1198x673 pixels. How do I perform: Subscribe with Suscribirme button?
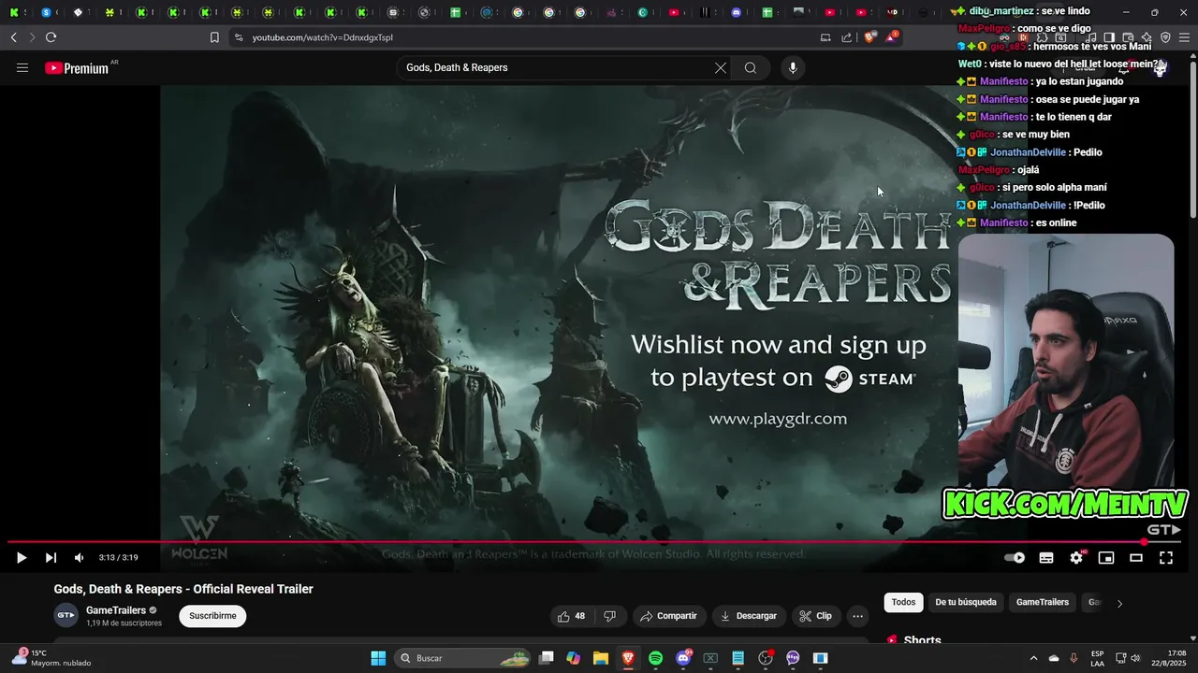212,616
